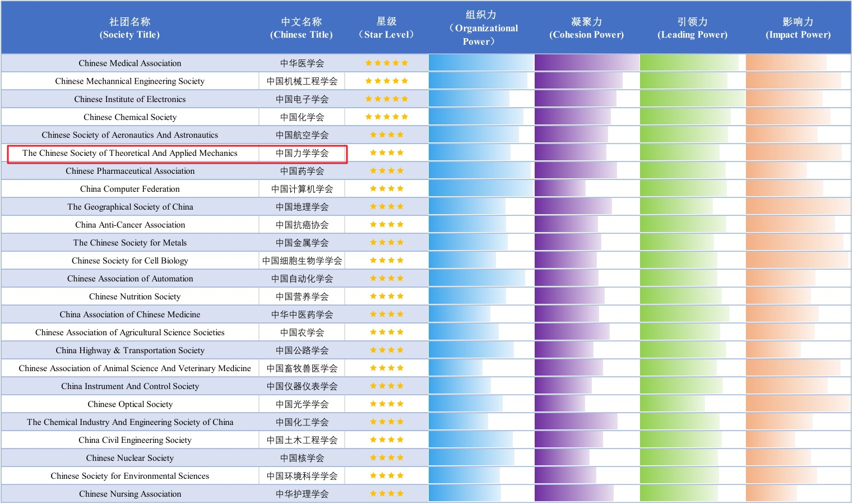Select China Association of Chinese Medicine cell
The height and width of the screenshot is (504, 853).
[x=130, y=315]
